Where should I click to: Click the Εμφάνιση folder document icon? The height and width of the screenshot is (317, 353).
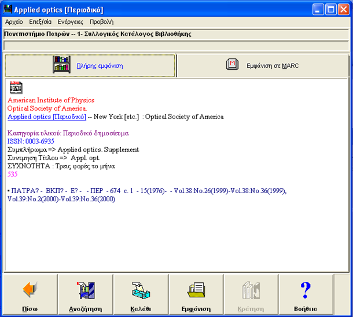(x=196, y=290)
